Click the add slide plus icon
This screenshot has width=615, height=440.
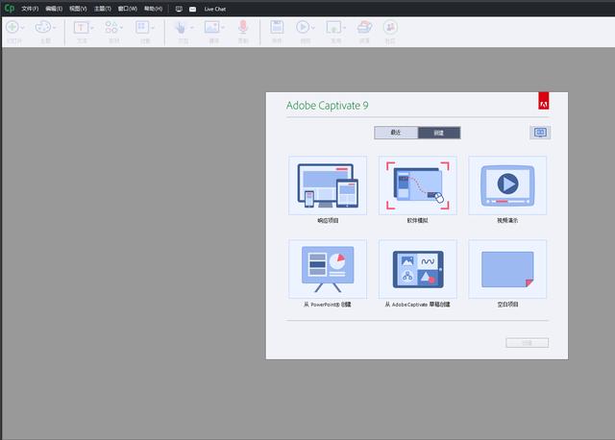point(12,27)
